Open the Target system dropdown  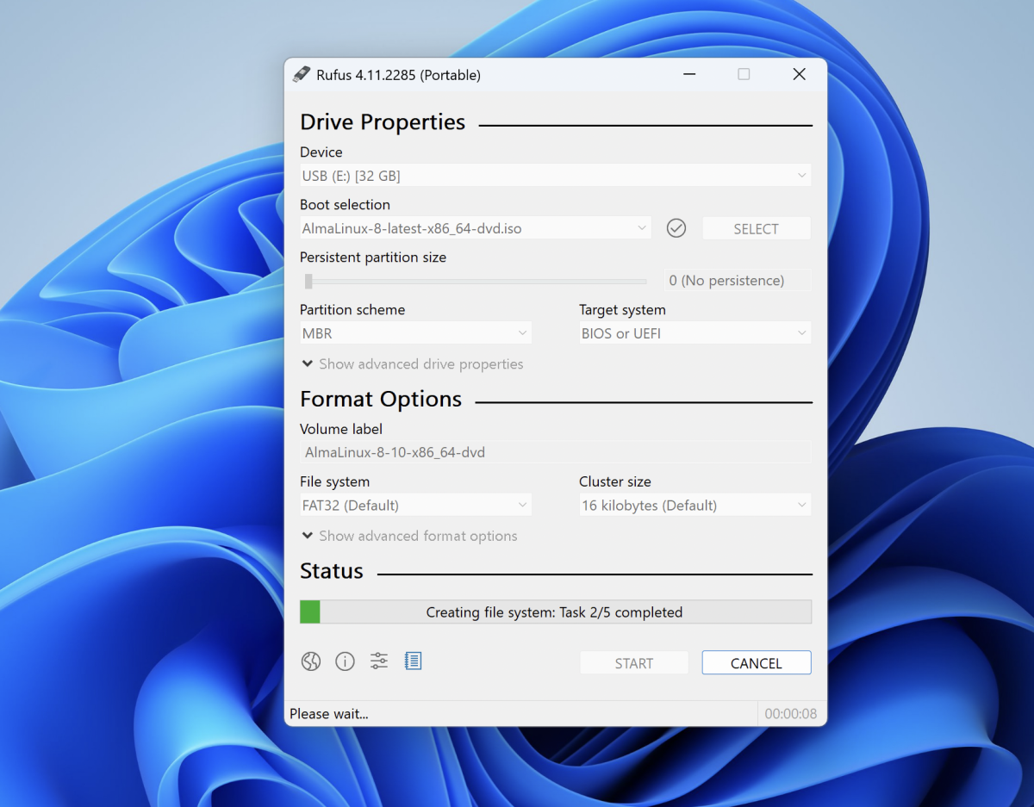[695, 333]
